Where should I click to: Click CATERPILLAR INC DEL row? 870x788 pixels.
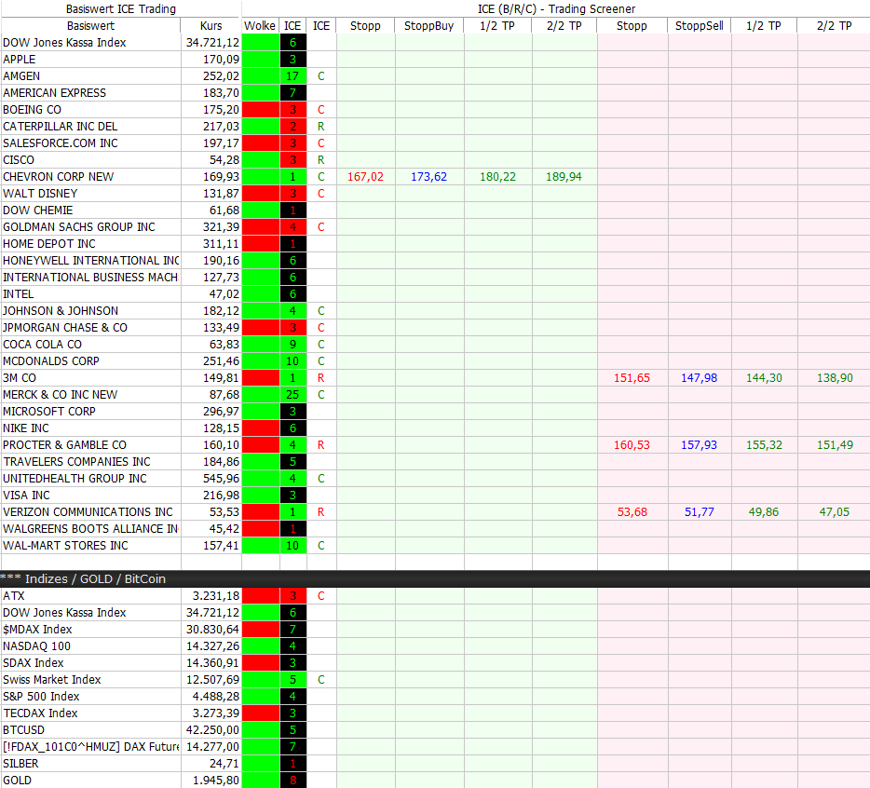tap(61, 127)
